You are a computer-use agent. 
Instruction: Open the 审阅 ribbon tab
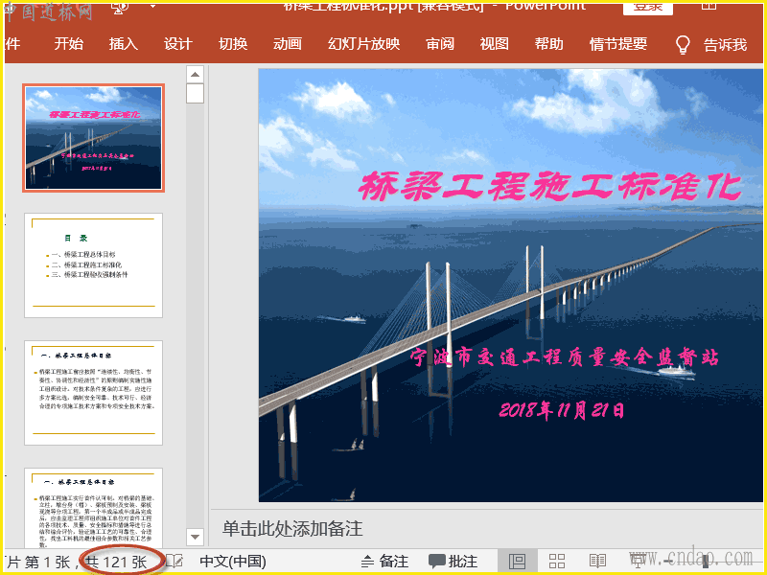pyautogui.click(x=440, y=44)
